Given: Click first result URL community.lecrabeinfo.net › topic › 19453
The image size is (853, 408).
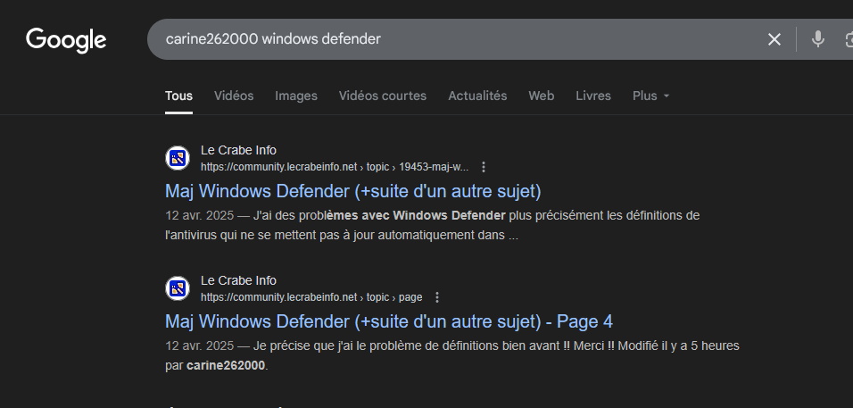Looking at the screenshot, I should coord(335,167).
